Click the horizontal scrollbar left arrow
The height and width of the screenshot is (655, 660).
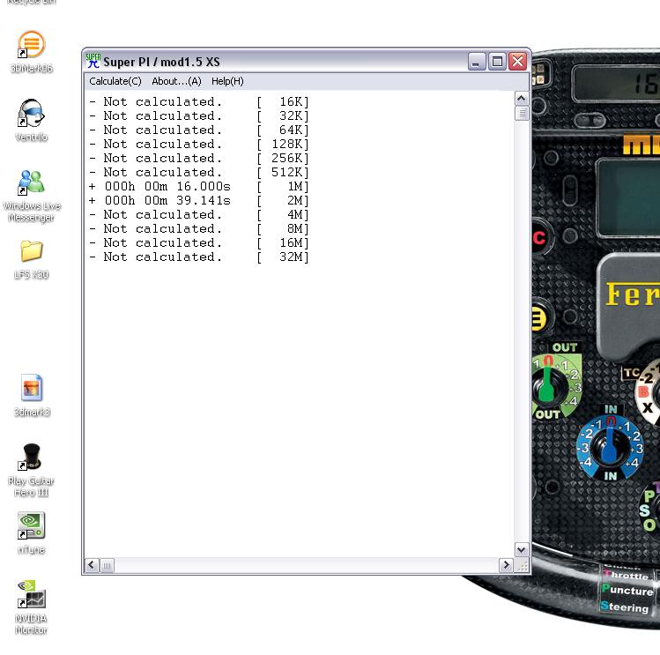click(x=92, y=565)
